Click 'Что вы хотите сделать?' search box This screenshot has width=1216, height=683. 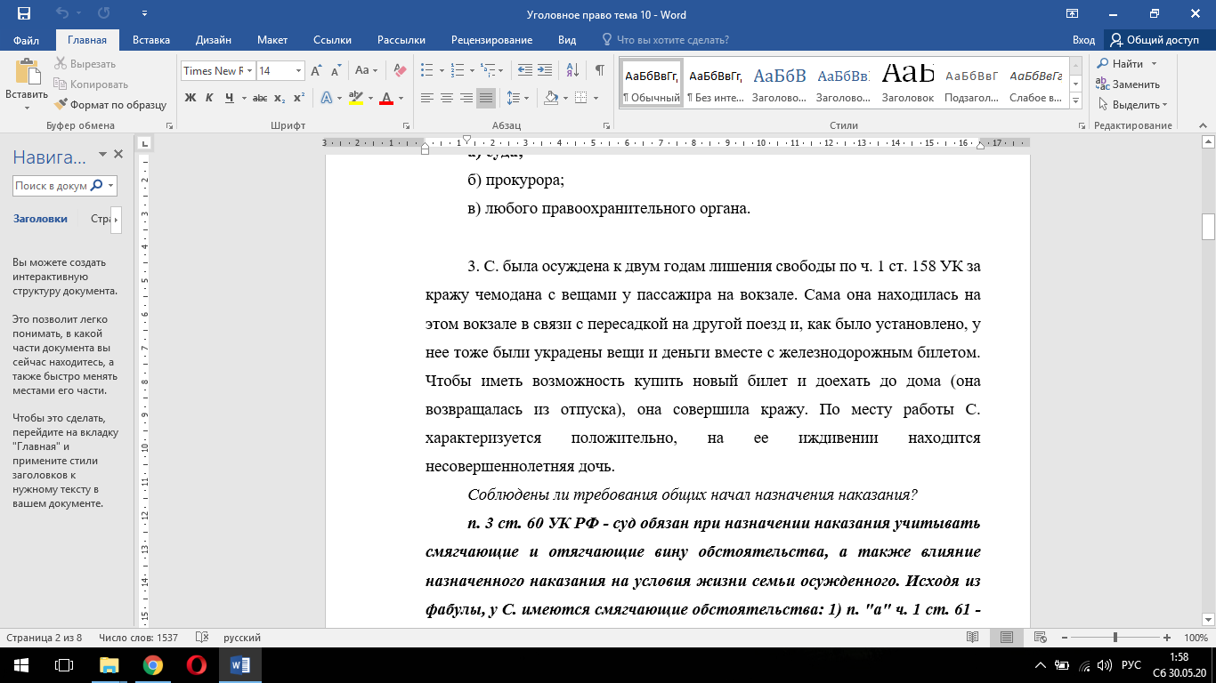pyautogui.click(x=666, y=40)
